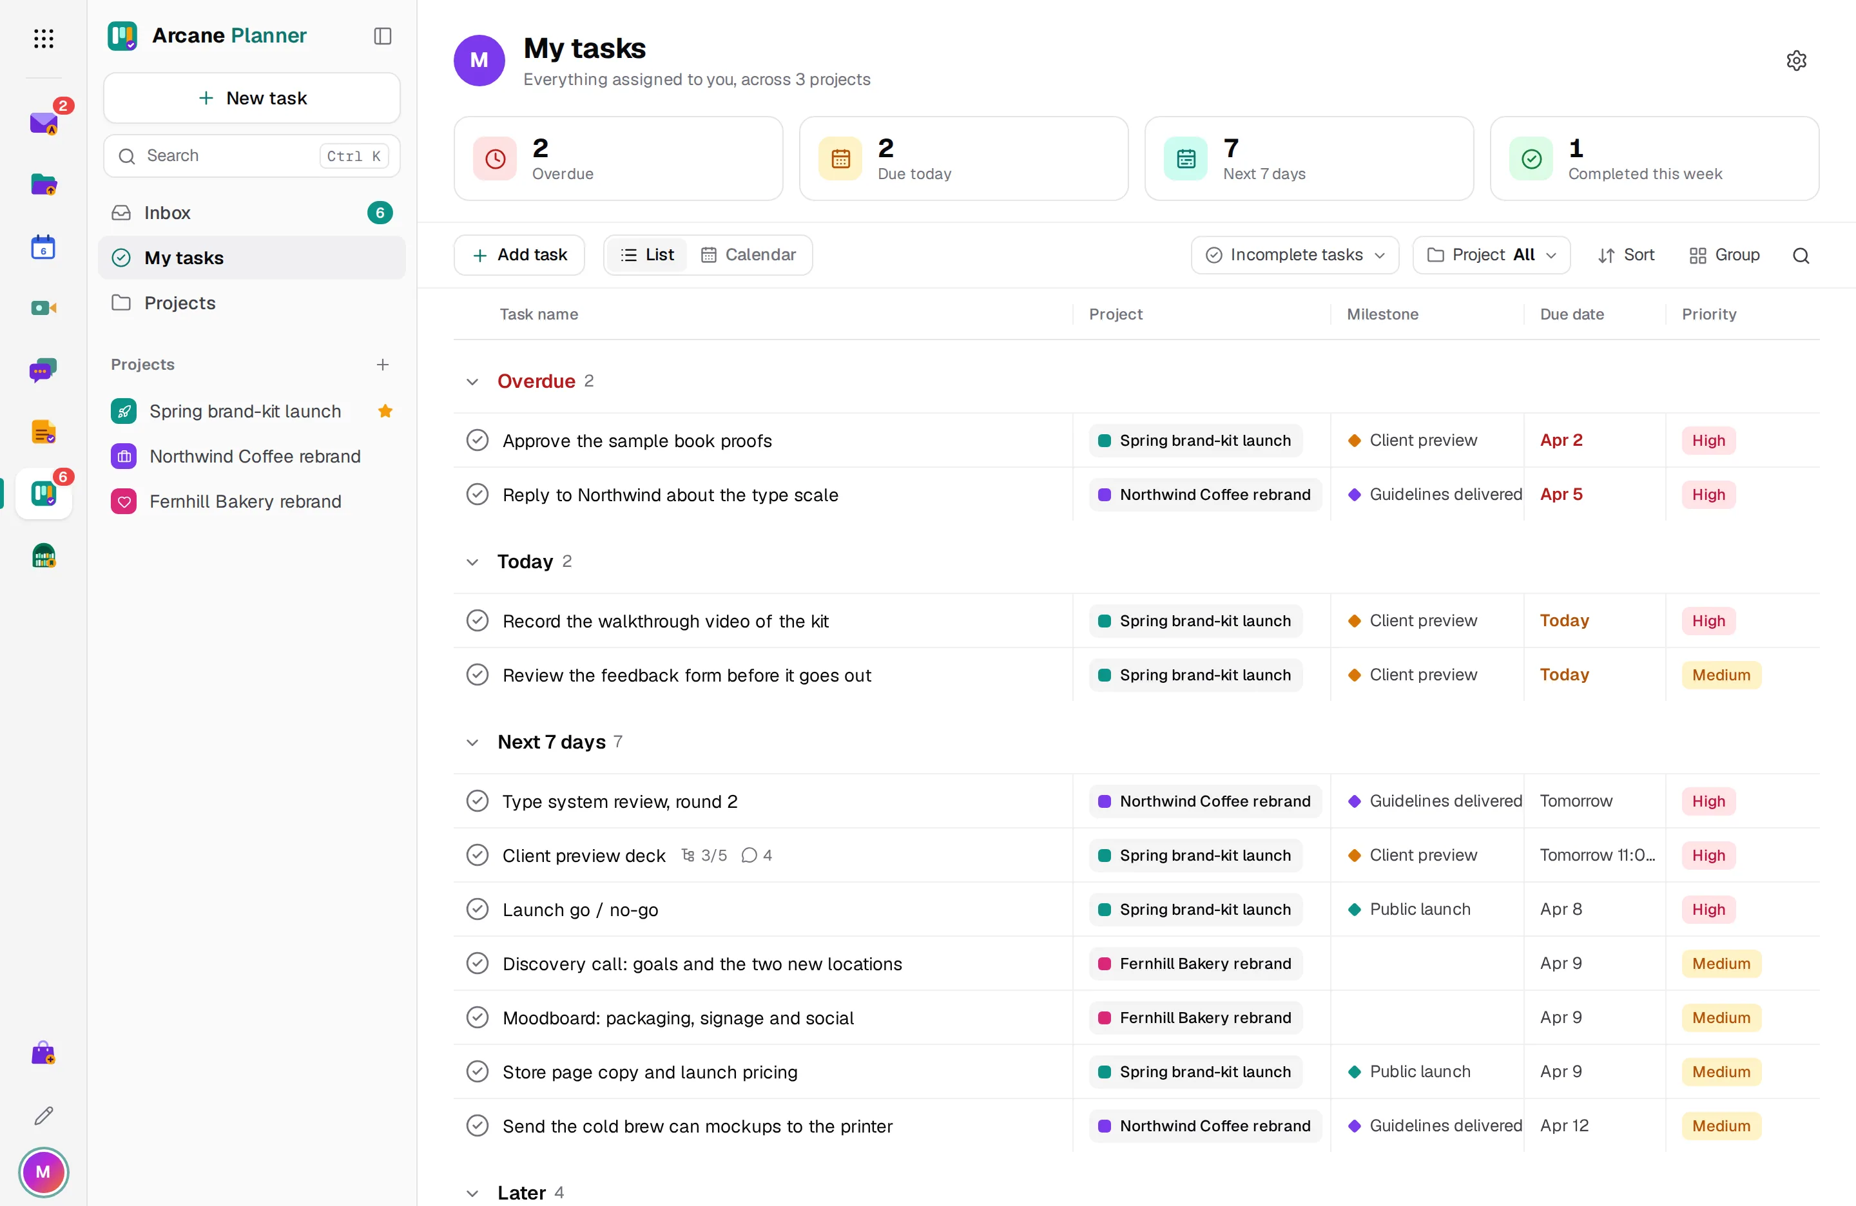Open Fernhill Bakery rebrand project color icon
This screenshot has height=1206, width=1856.
coord(123,501)
